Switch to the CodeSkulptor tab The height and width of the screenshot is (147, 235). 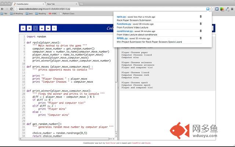[29, 4]
